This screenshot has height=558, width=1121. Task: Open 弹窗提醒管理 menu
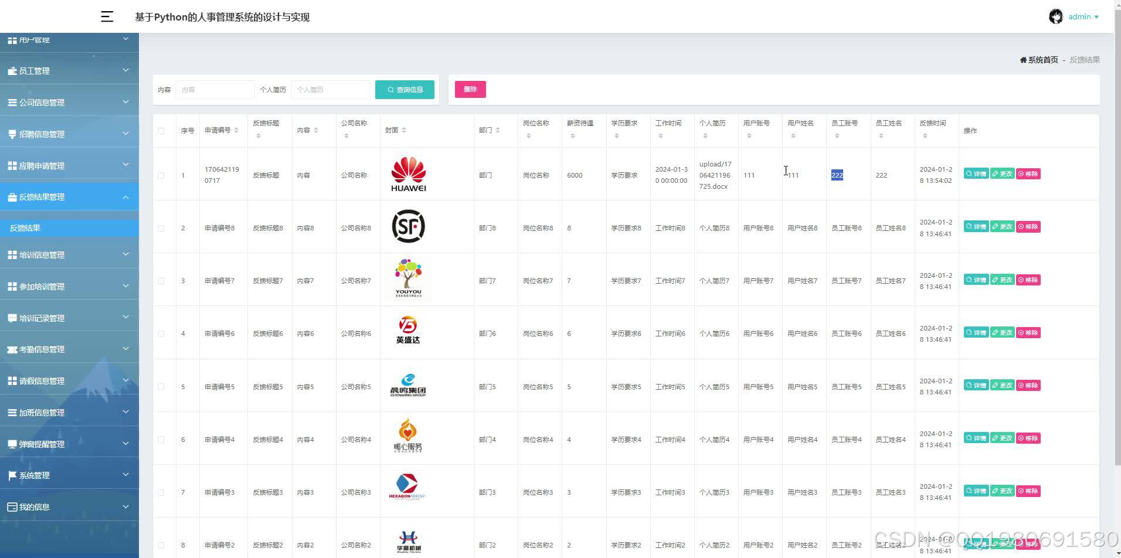coord(69,444)
